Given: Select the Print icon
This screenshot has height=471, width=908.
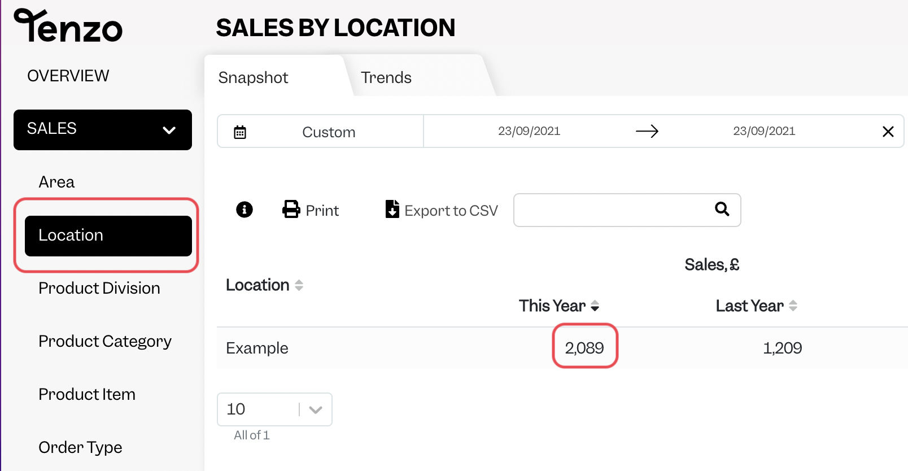Looking at the screenshot, I should click(x=291, y=209).
